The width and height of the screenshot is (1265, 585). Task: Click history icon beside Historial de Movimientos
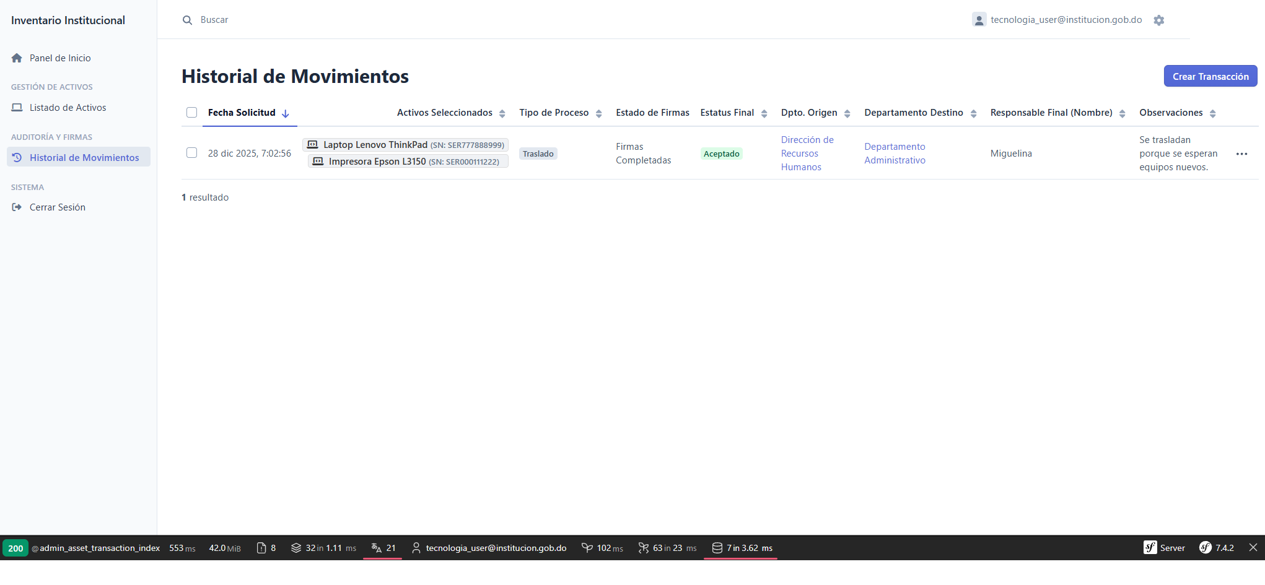tap(17, 157)
